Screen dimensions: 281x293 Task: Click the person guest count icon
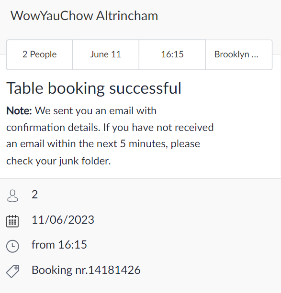click(x=12, y=196)
